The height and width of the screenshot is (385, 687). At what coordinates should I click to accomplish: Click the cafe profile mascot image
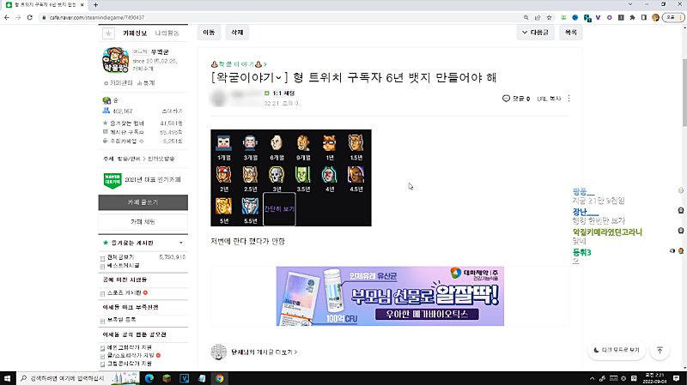(115, 60)
